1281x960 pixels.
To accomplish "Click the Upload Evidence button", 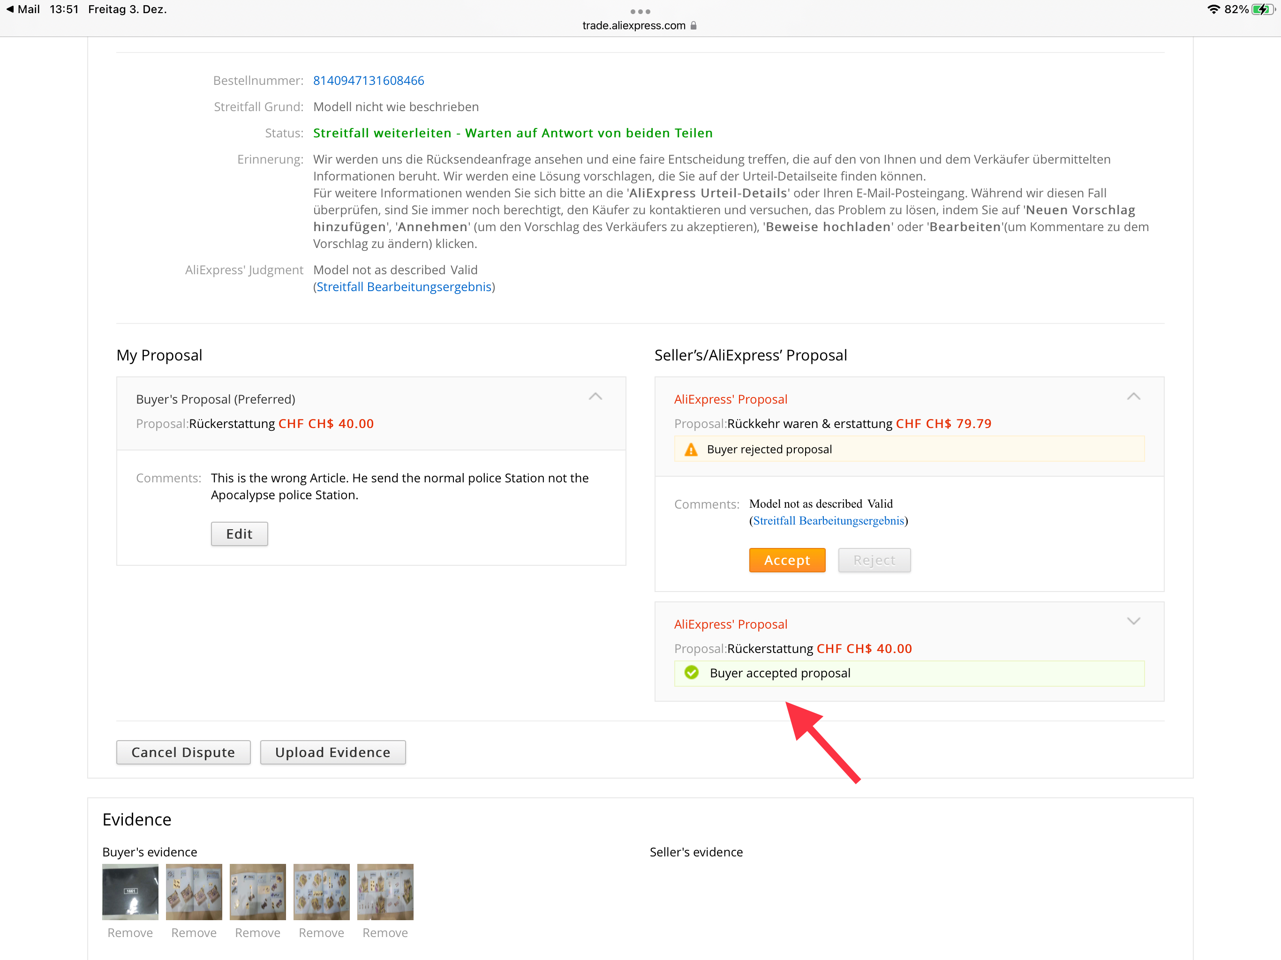I will pos(332,752).
